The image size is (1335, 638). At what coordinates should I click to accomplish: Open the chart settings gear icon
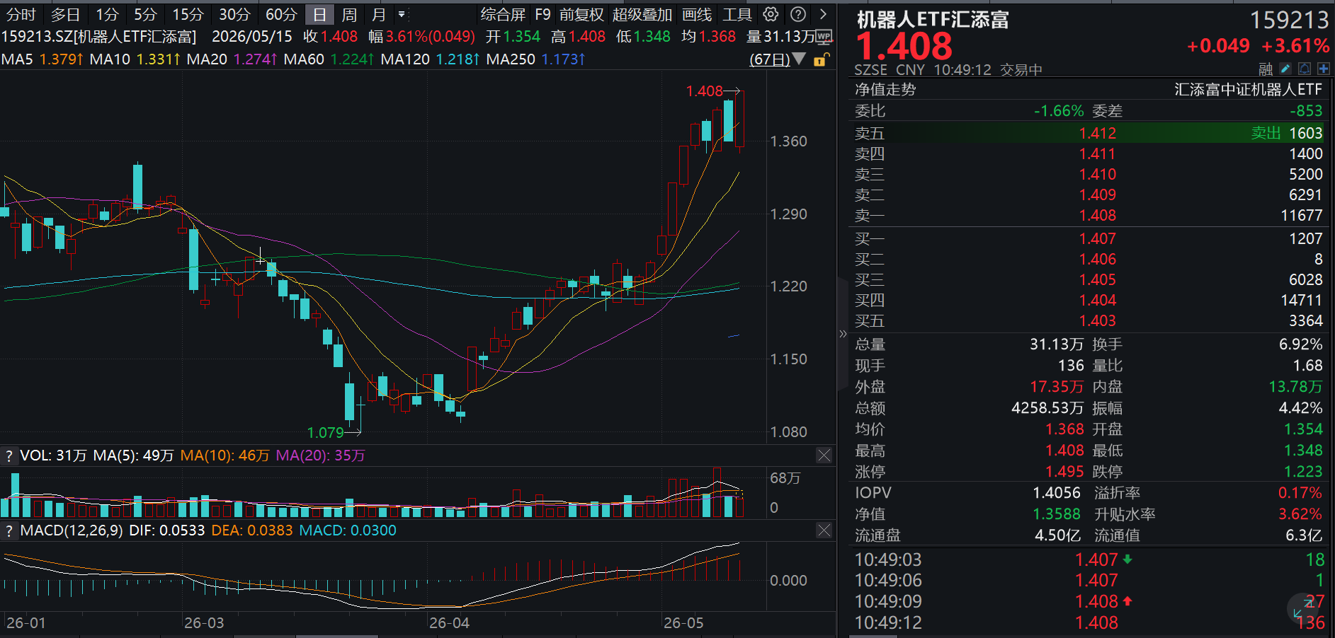[x=771, y=14]
